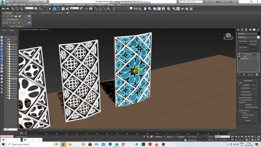Toggle visibility of TurboSmooth modifier in stack
261x147 pixels.
click(239, 54)
